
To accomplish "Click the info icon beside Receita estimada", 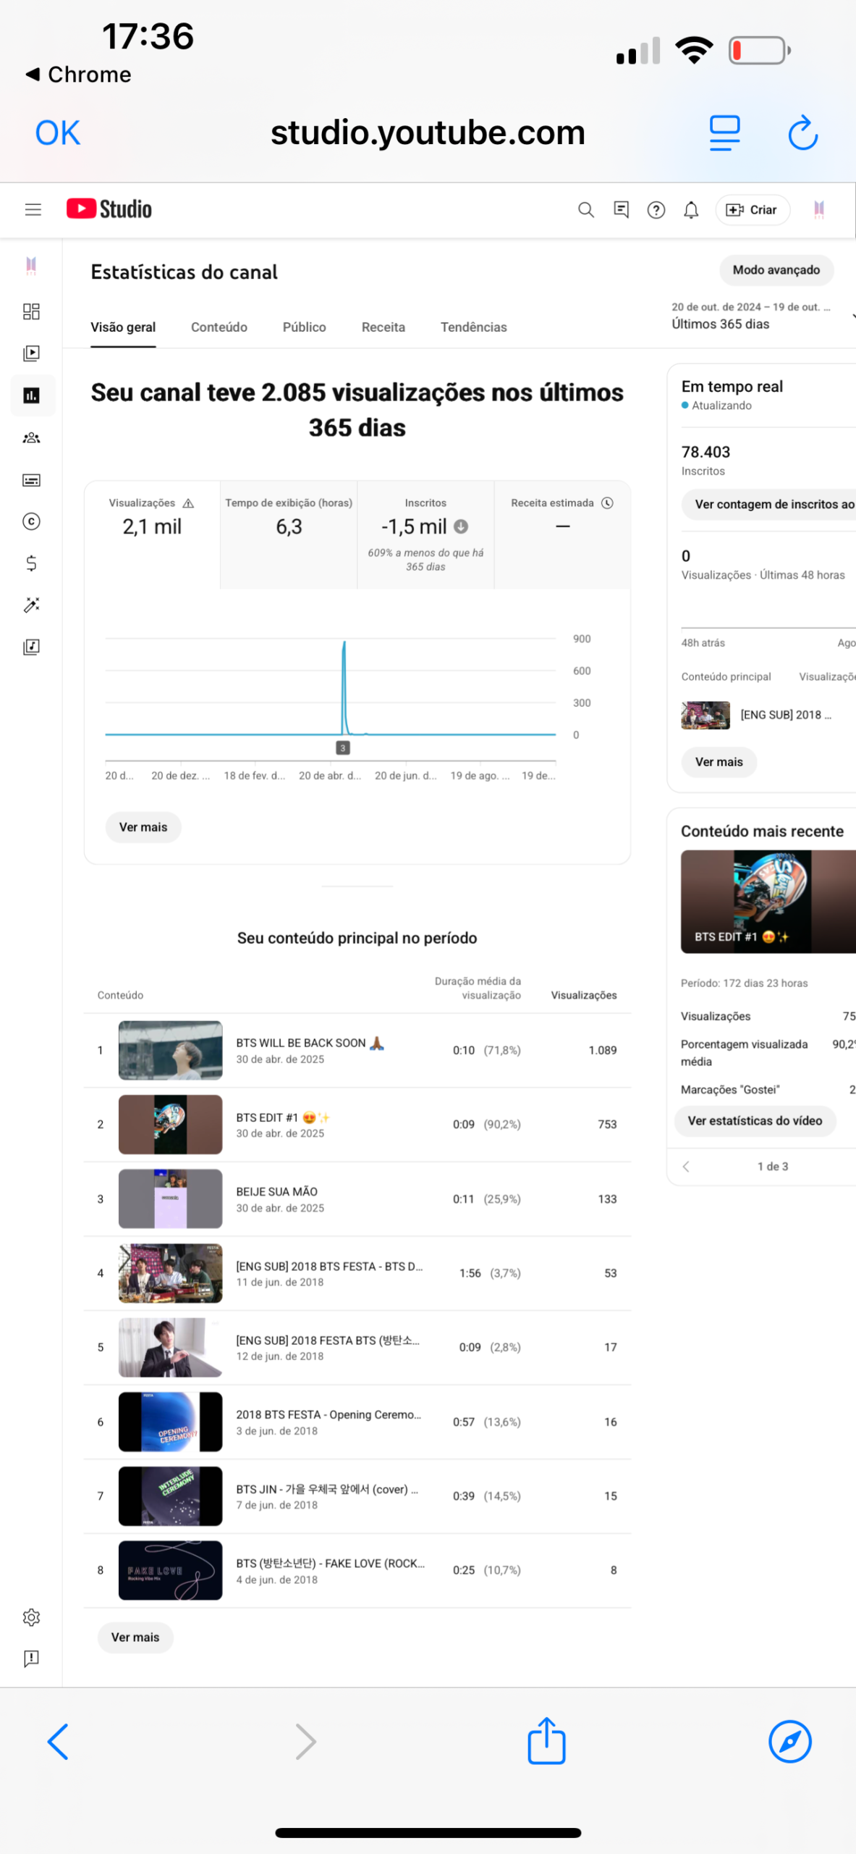I will pos(608,503).
